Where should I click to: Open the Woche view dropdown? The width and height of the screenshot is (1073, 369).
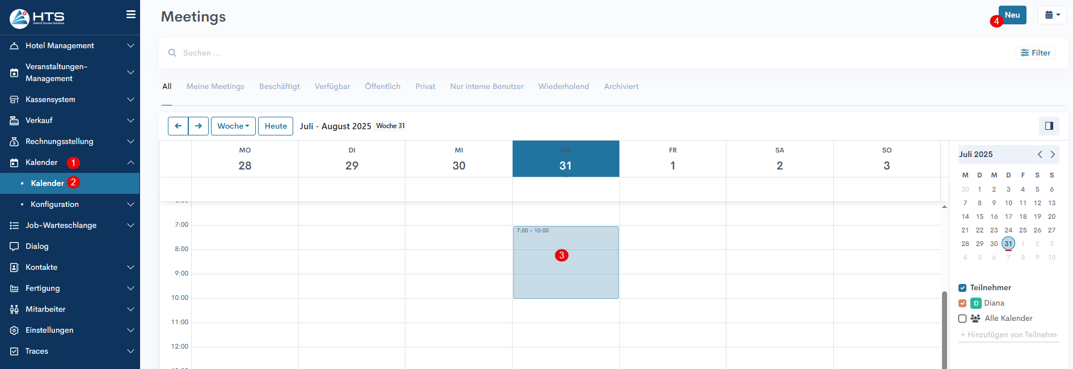click(x=233, y=126)
